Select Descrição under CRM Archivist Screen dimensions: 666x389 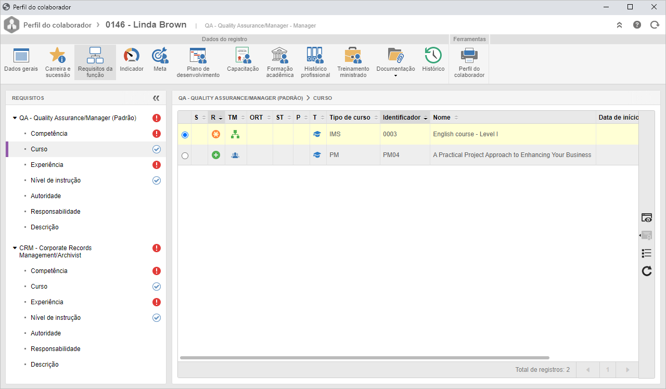(x=45, y=365)
